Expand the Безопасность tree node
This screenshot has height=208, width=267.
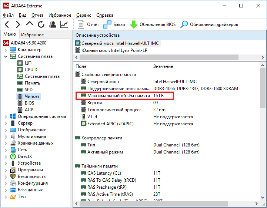coord(6,177)
